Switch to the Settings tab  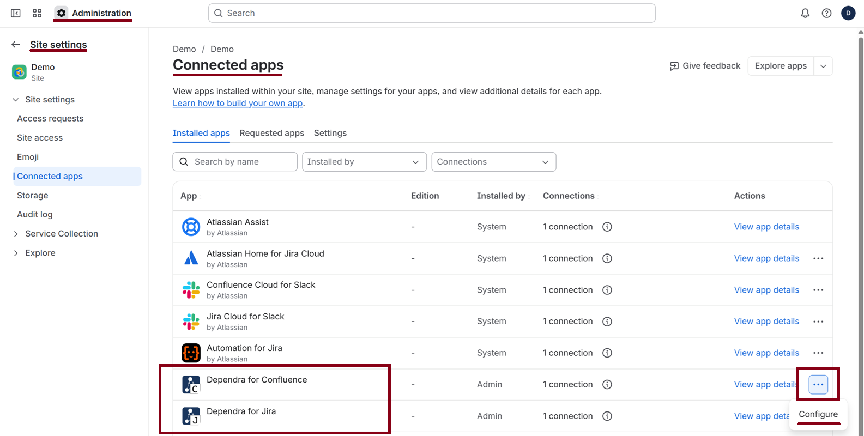(x=330, y=133)
